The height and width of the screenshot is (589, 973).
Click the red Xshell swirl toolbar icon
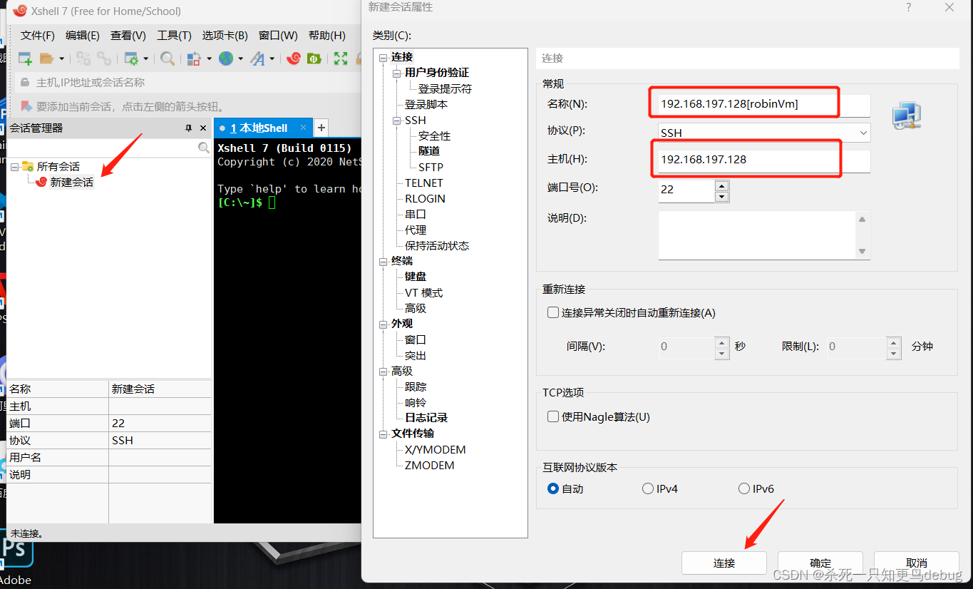(x=293, y=58)
